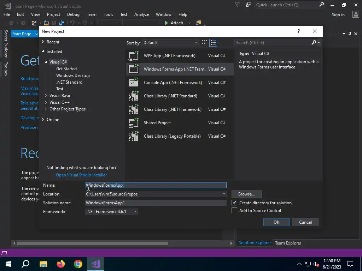Enable Add to Source Control checkbox
362x271 pixels.
point(234,210)
